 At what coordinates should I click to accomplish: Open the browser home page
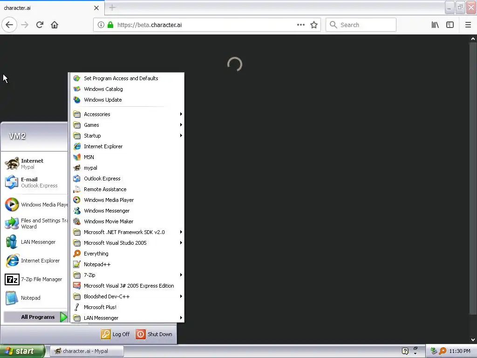point(55,25)
